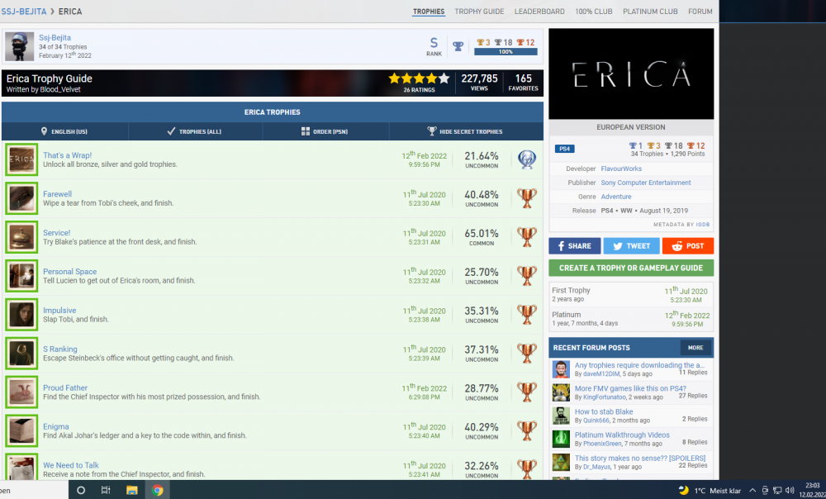Click the 100% completion progress bar
Image resolution: width=826 pixels, height=499 pixels.
(x=505, y=50)
